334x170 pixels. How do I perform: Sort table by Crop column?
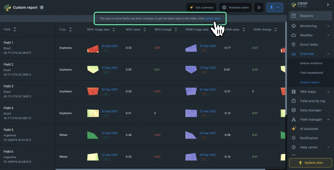(70, 30)
